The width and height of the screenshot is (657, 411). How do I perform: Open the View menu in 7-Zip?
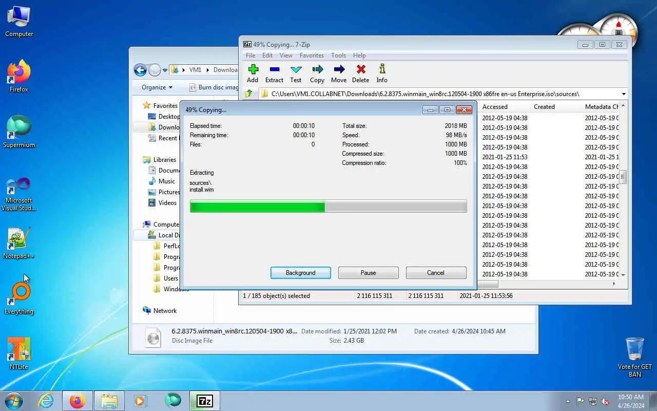pyautogui.click(x=286, y=55)
